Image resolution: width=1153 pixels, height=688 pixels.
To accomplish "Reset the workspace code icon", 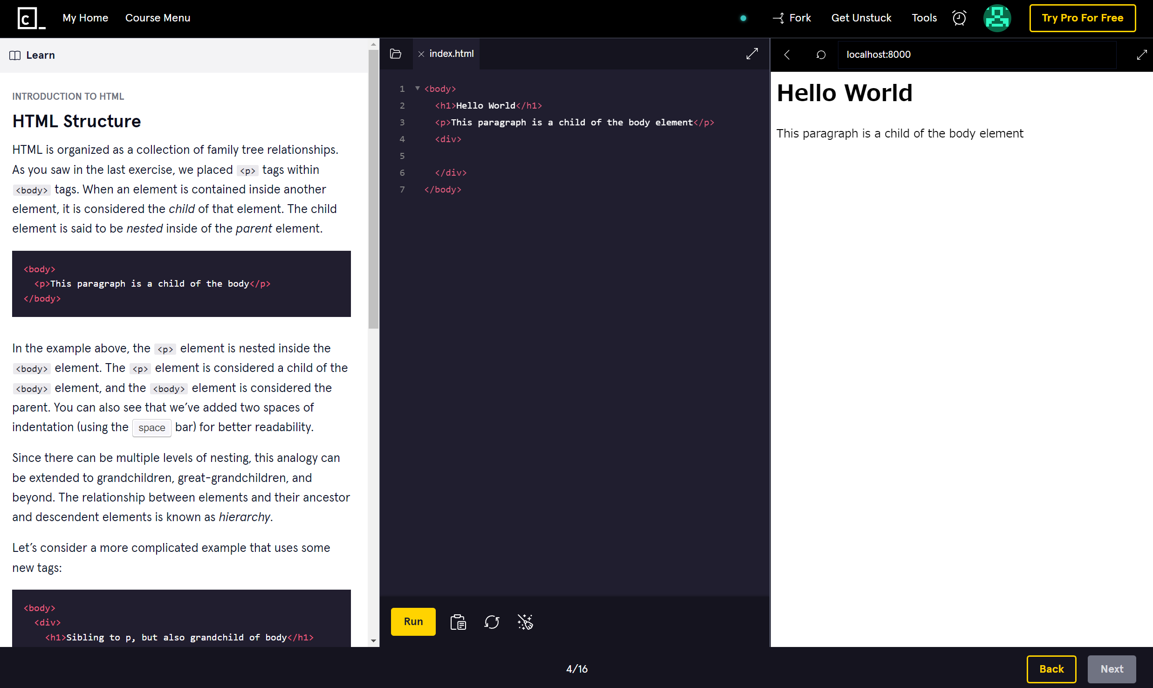I will [492, 622].
